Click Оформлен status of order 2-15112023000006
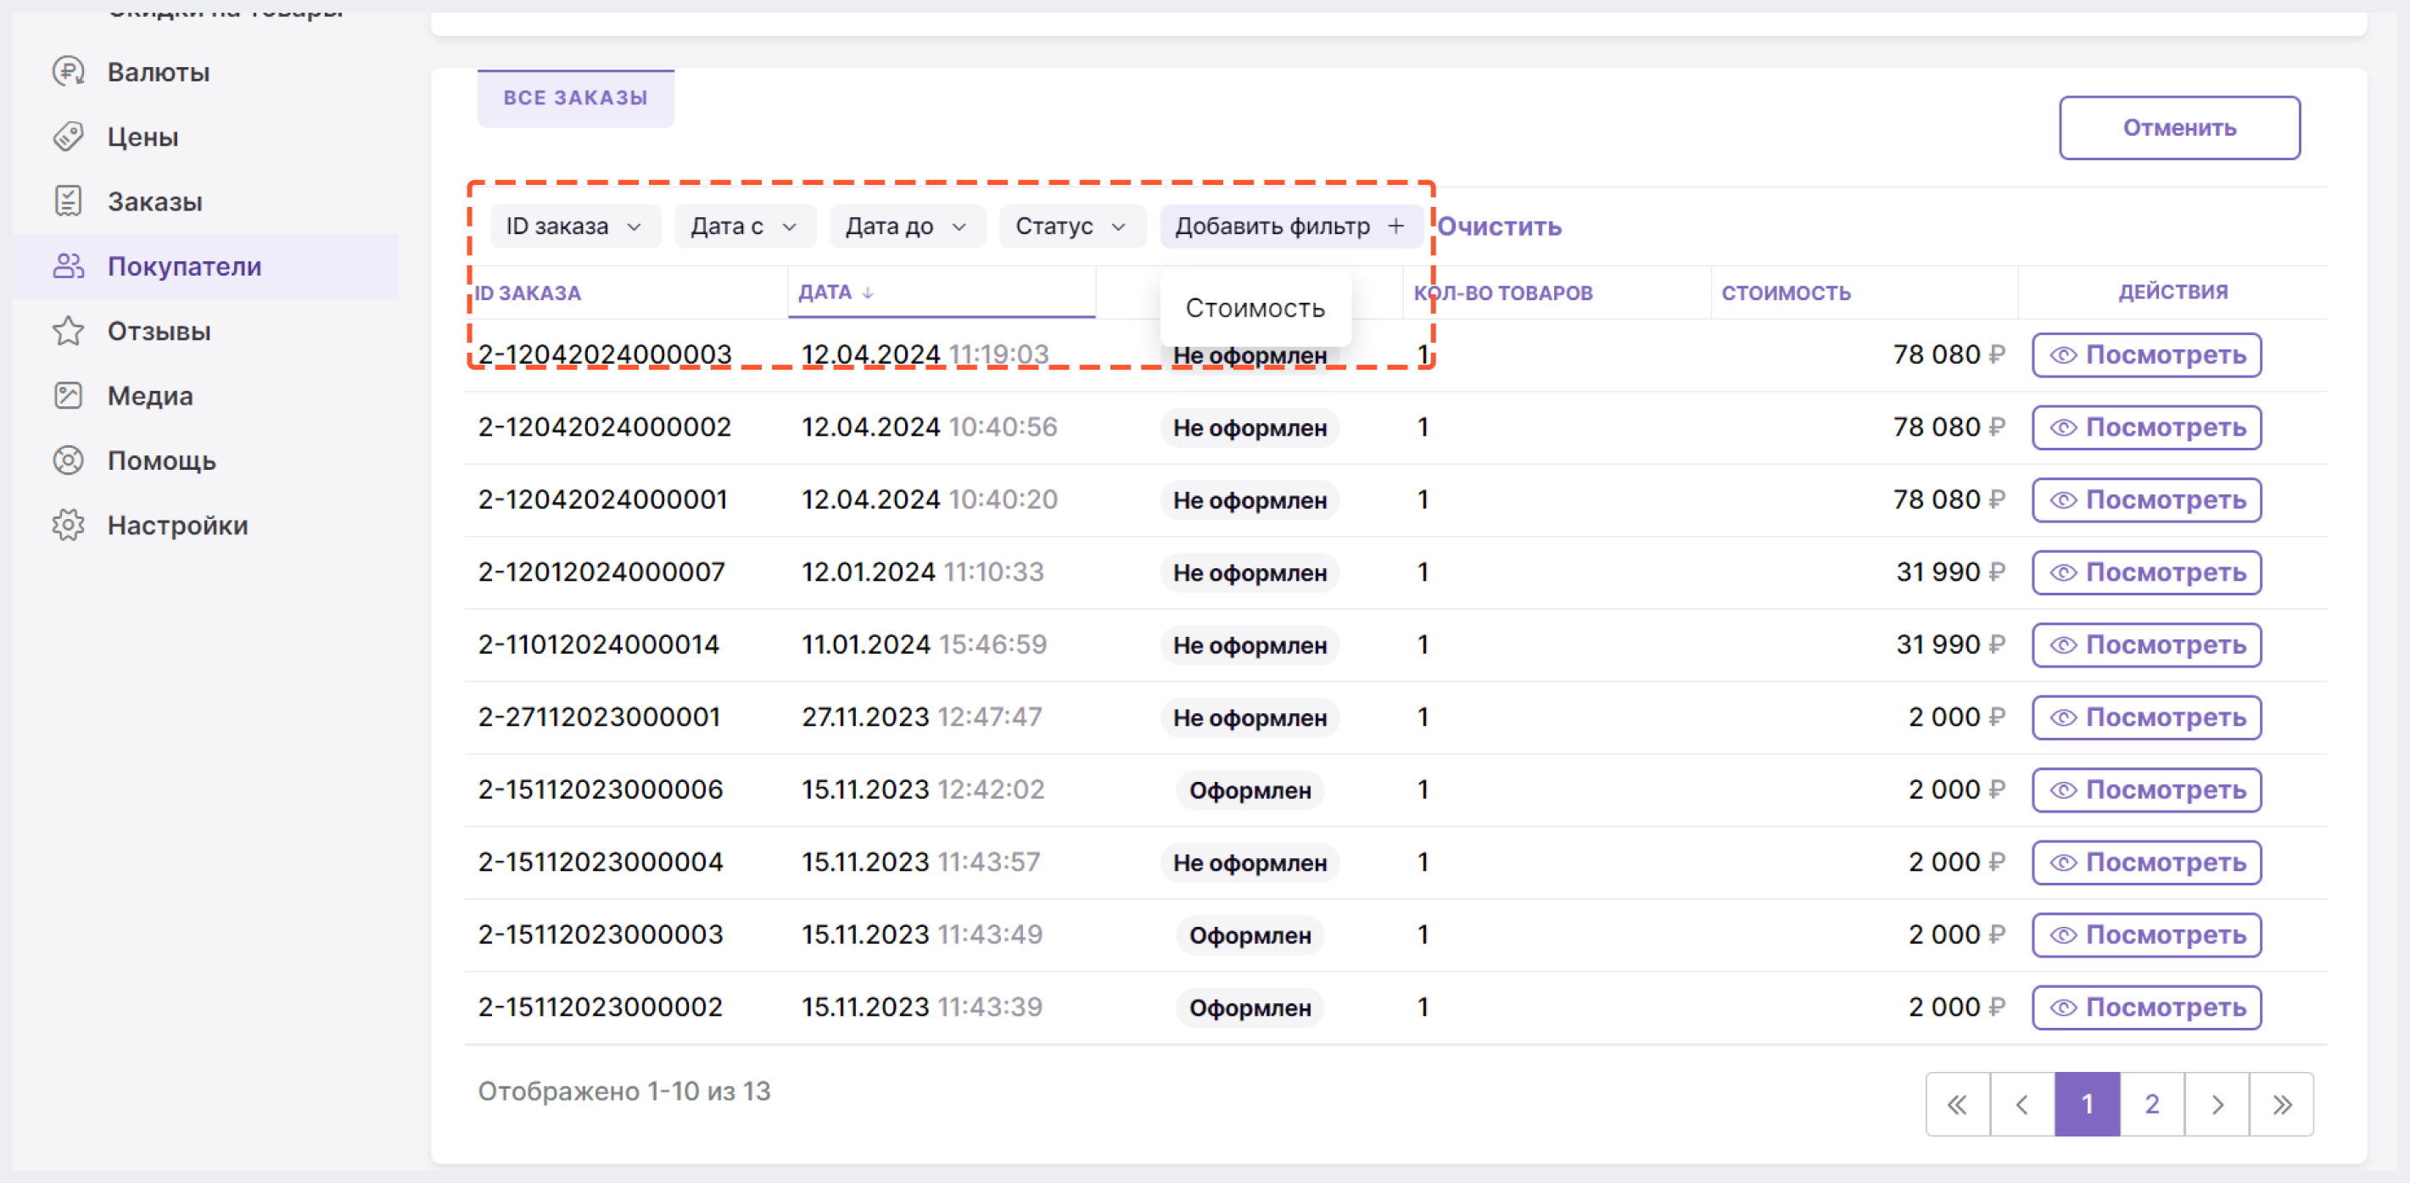The height and width of the screenshot is (1183, 2410). pos(1250,790)
